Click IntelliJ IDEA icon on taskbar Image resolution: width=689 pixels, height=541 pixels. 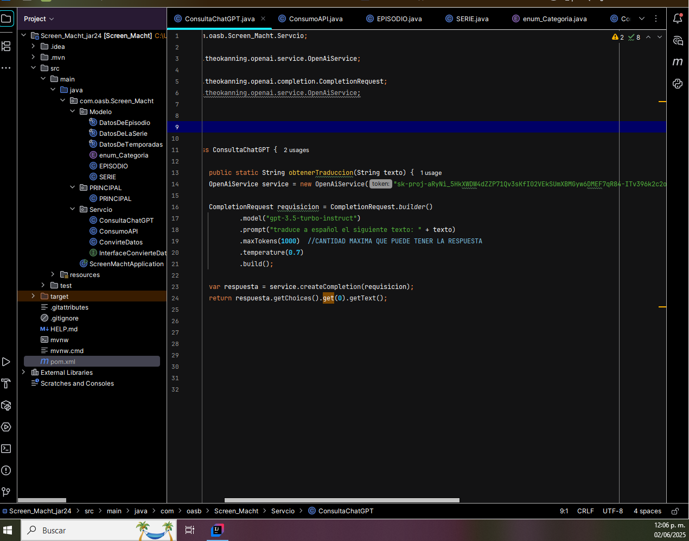pos(217,530)
